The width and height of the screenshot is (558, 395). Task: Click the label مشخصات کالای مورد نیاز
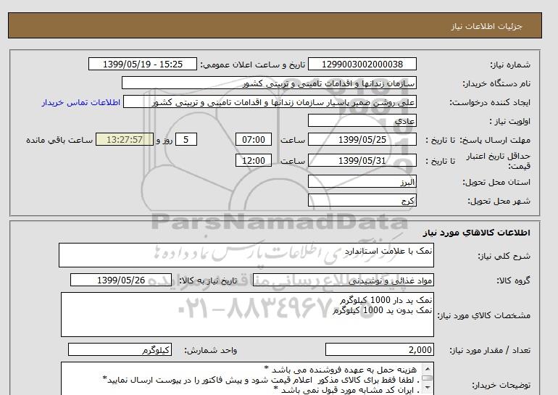pos(483,315)
